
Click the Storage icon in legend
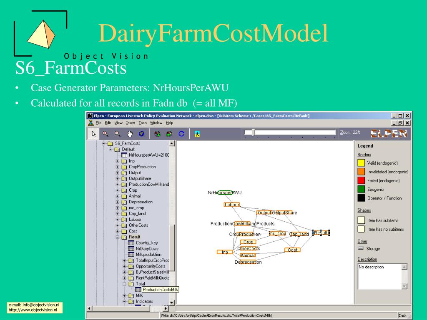tap(361, 248)
